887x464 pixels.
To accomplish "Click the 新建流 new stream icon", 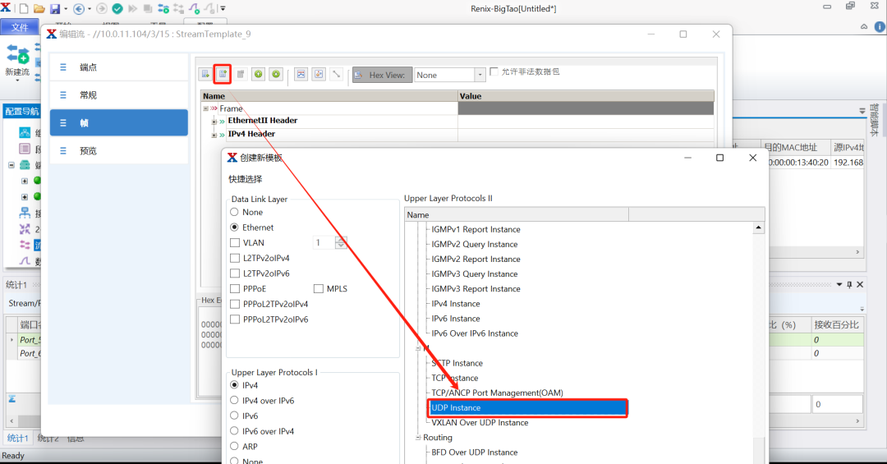I will [17, 57].
